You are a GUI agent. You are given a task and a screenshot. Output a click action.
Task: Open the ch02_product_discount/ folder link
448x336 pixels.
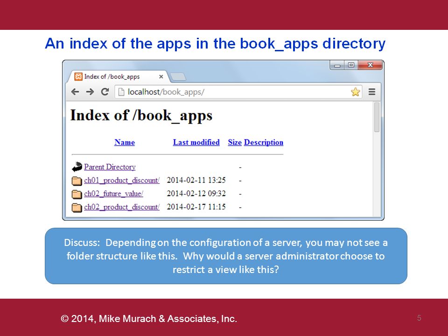[x=122, y=207]
